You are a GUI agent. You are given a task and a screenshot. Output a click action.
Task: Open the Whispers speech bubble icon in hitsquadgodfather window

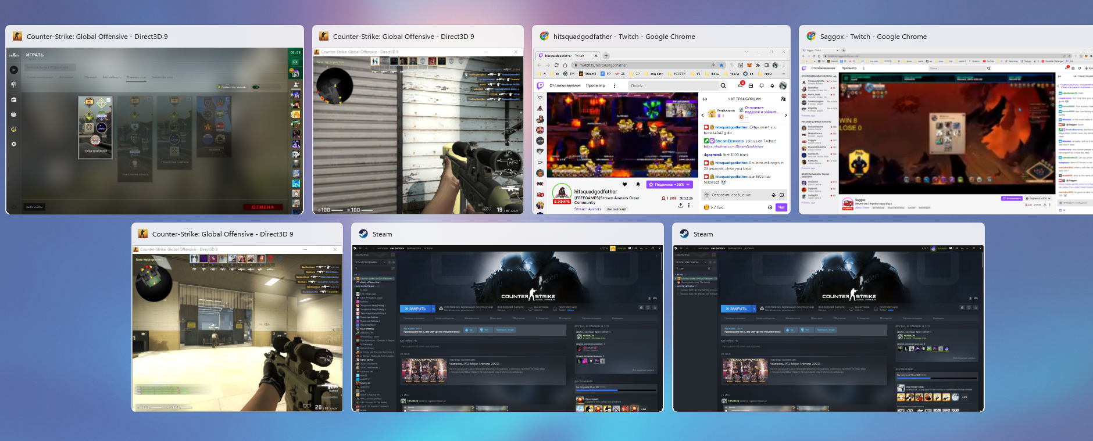click(762, 85)
